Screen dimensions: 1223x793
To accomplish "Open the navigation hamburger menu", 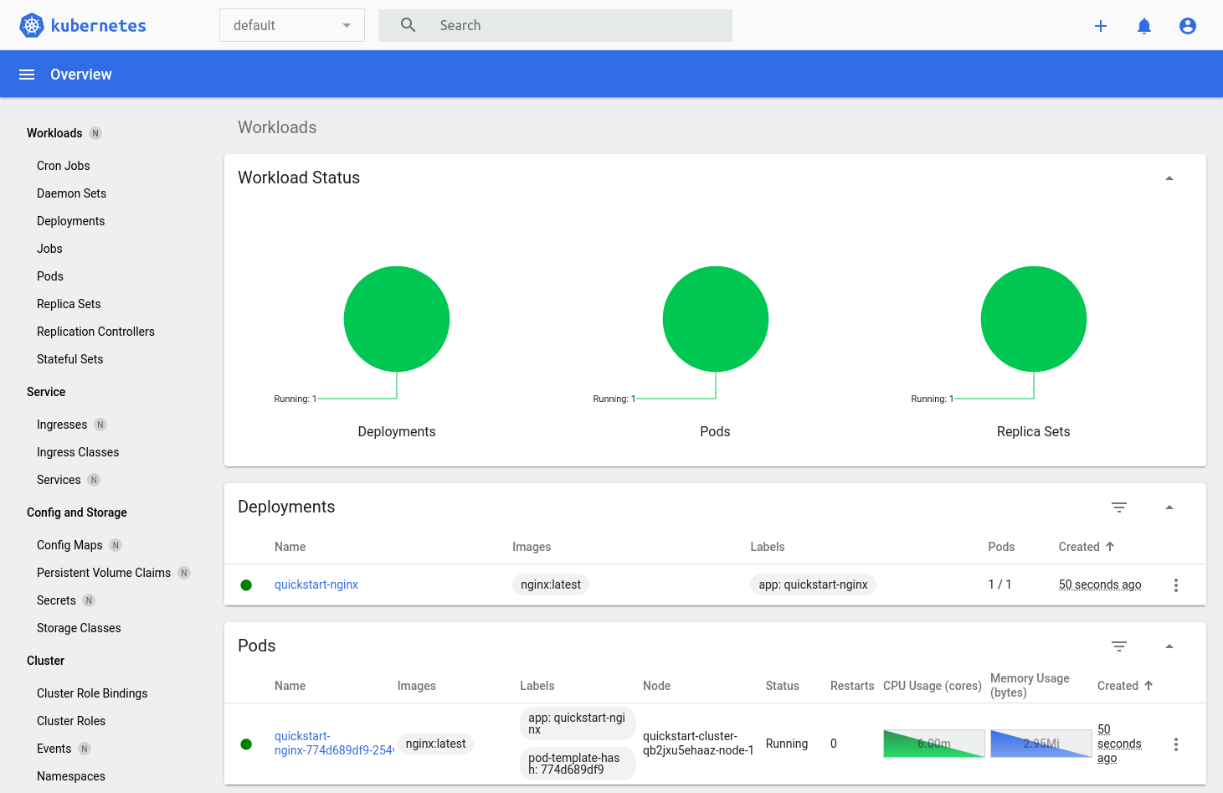I will click(x=26, y=74).
